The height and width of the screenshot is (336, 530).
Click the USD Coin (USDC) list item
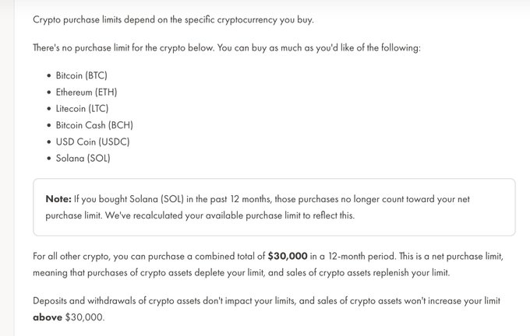point(93,142)
